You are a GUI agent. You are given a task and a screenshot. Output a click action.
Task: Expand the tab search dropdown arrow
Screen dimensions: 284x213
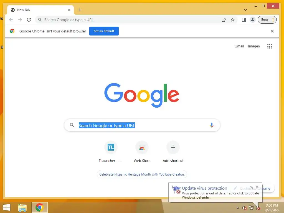click(x=245, y=10)
